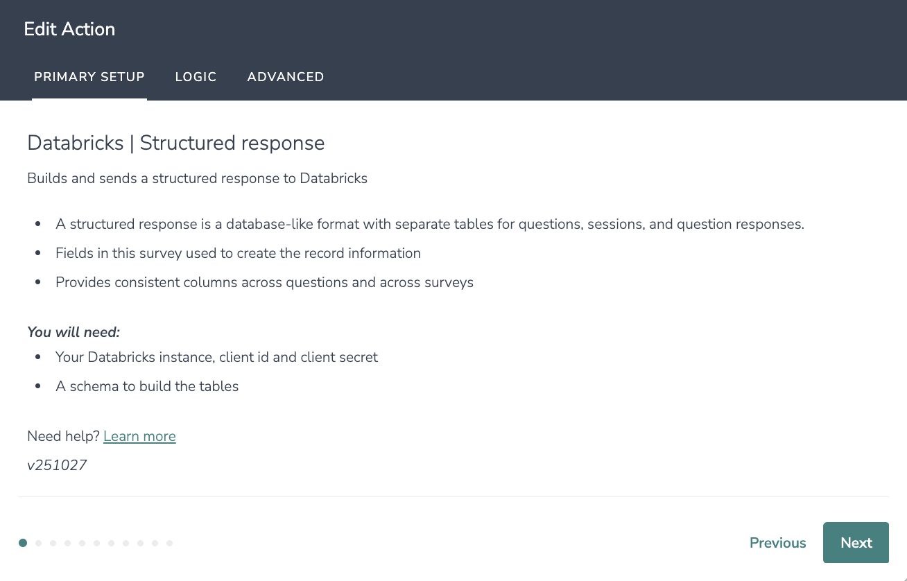Select the first, highlighted step dot
Image resolution: width=907 pixels, height=581 pixels.
click(23, 543)
